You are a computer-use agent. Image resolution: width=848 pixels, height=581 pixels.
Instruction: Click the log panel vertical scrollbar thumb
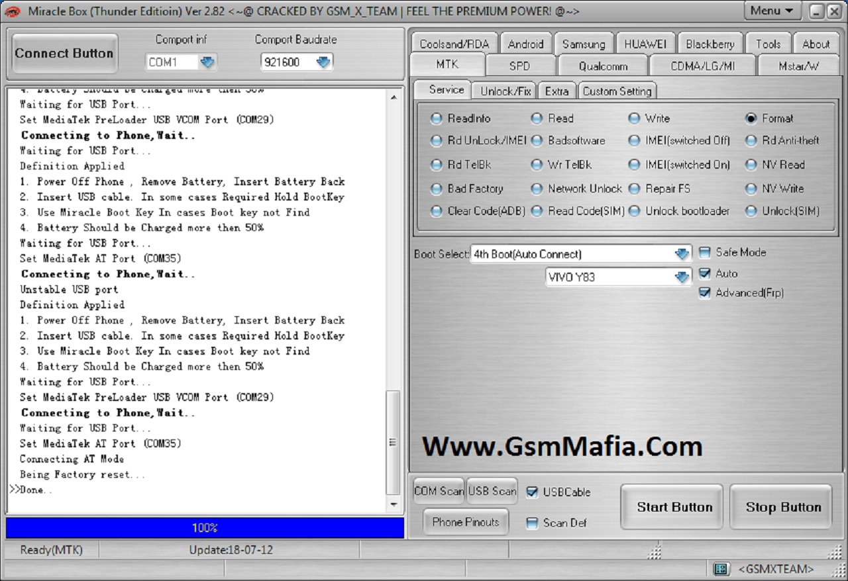point(394,442)
